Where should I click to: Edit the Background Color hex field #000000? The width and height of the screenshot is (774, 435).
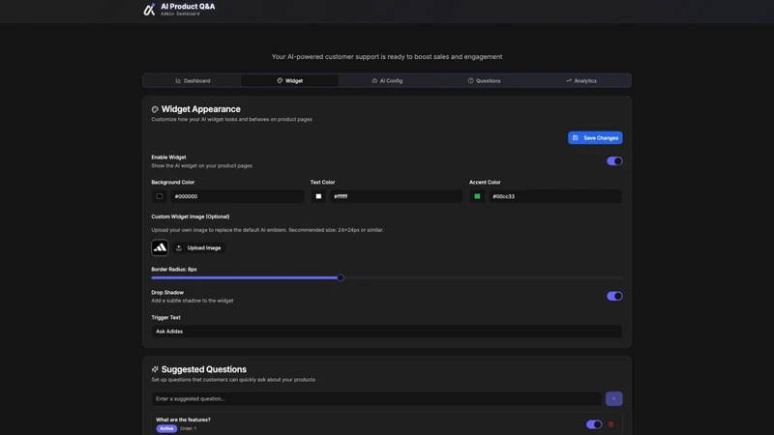tap(237, 196)
